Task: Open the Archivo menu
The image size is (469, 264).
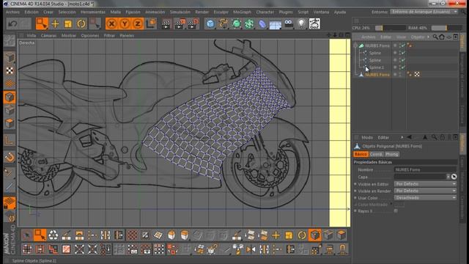Action: click(12, 12)
